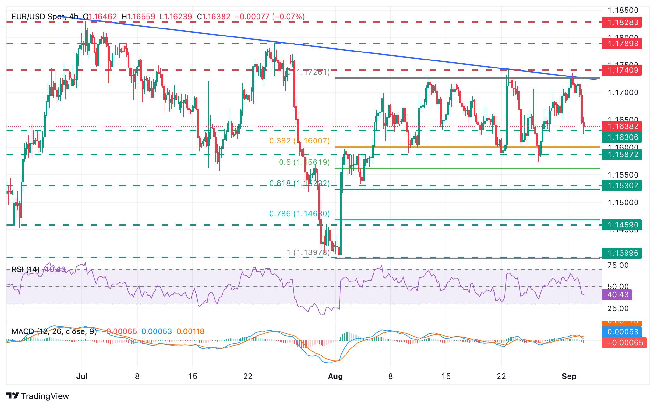Click the Aug label on time axis
The image size is (656, 407).
pos(335,376)
